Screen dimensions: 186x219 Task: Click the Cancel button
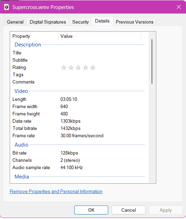(x=129, y=210)
